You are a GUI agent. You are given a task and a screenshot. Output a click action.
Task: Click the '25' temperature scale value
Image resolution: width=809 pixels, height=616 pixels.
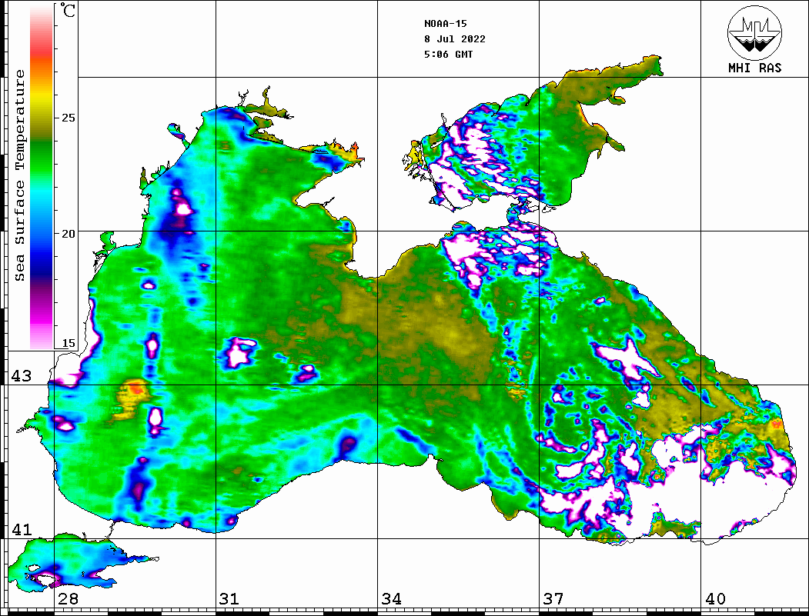tap(68, 118)
